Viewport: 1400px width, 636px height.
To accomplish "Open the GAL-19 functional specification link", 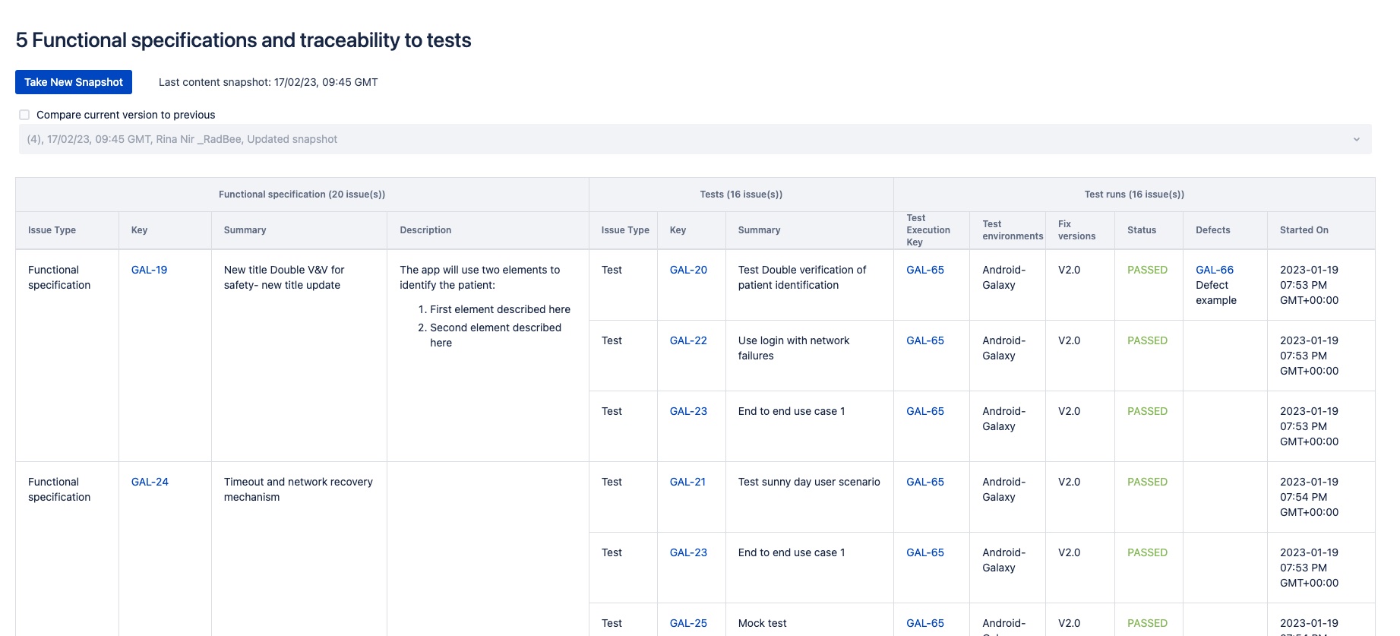I will pos(149,270).
